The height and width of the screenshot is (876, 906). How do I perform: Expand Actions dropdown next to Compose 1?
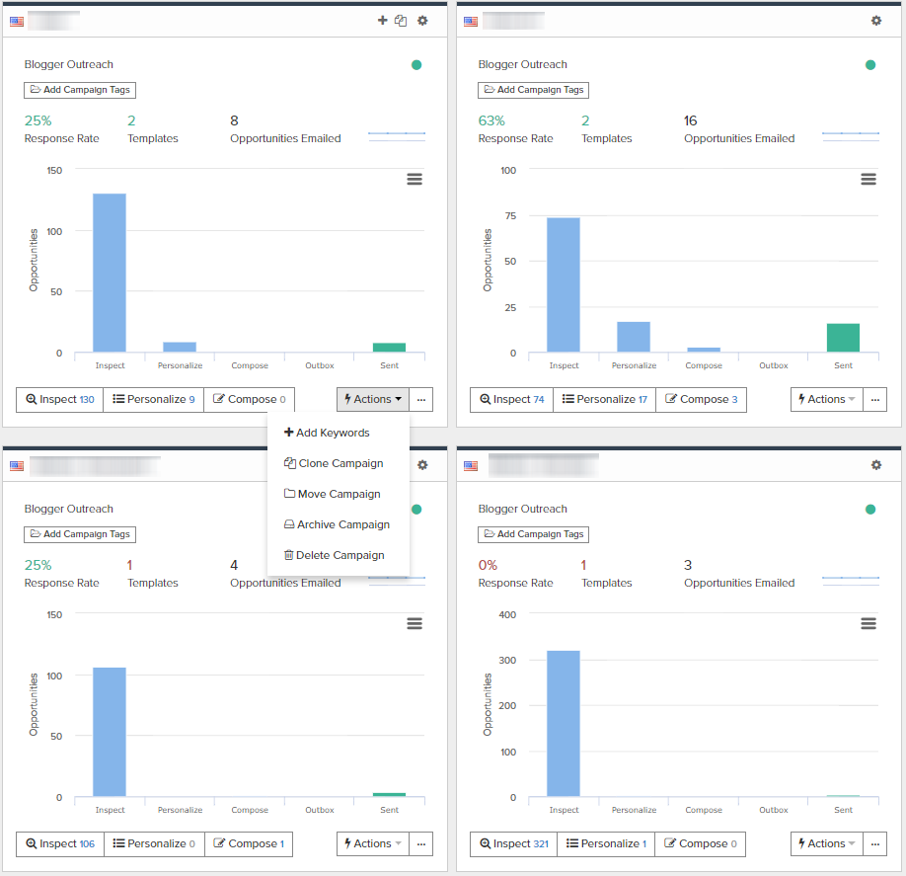coord(373,843)
